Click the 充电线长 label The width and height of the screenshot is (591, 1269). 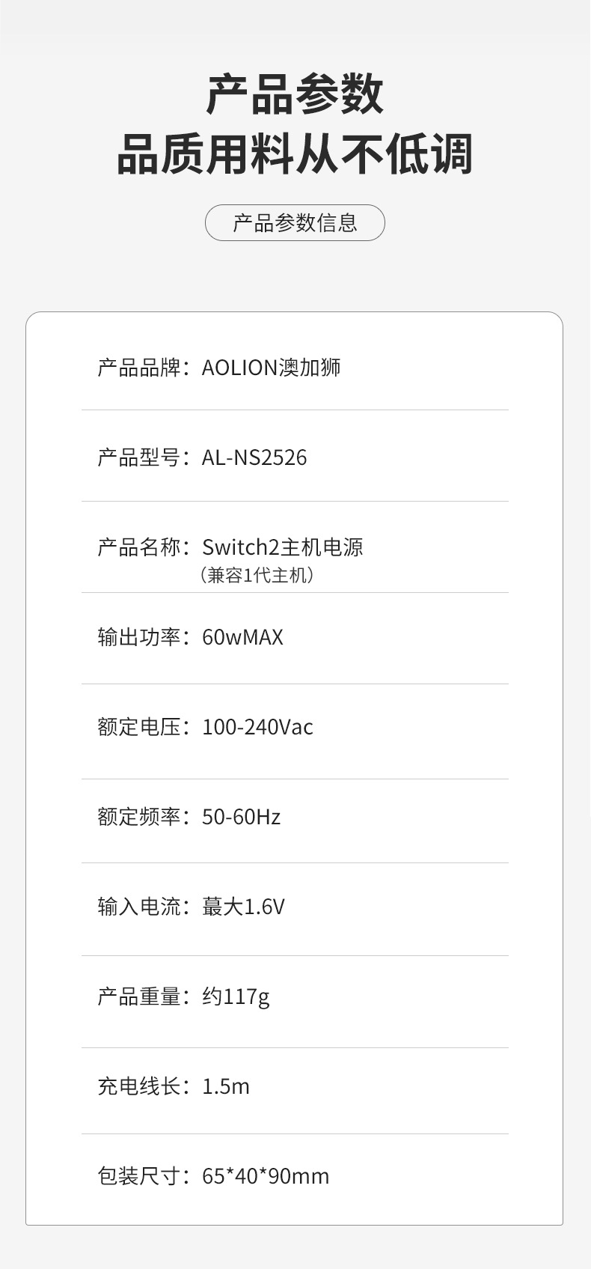pos(139,1086)
